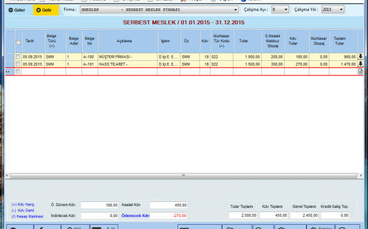Click the S.Meslek Makbuz Stopaj column header
The width and height of the screenshot is (368, 229).
[273, 41]
